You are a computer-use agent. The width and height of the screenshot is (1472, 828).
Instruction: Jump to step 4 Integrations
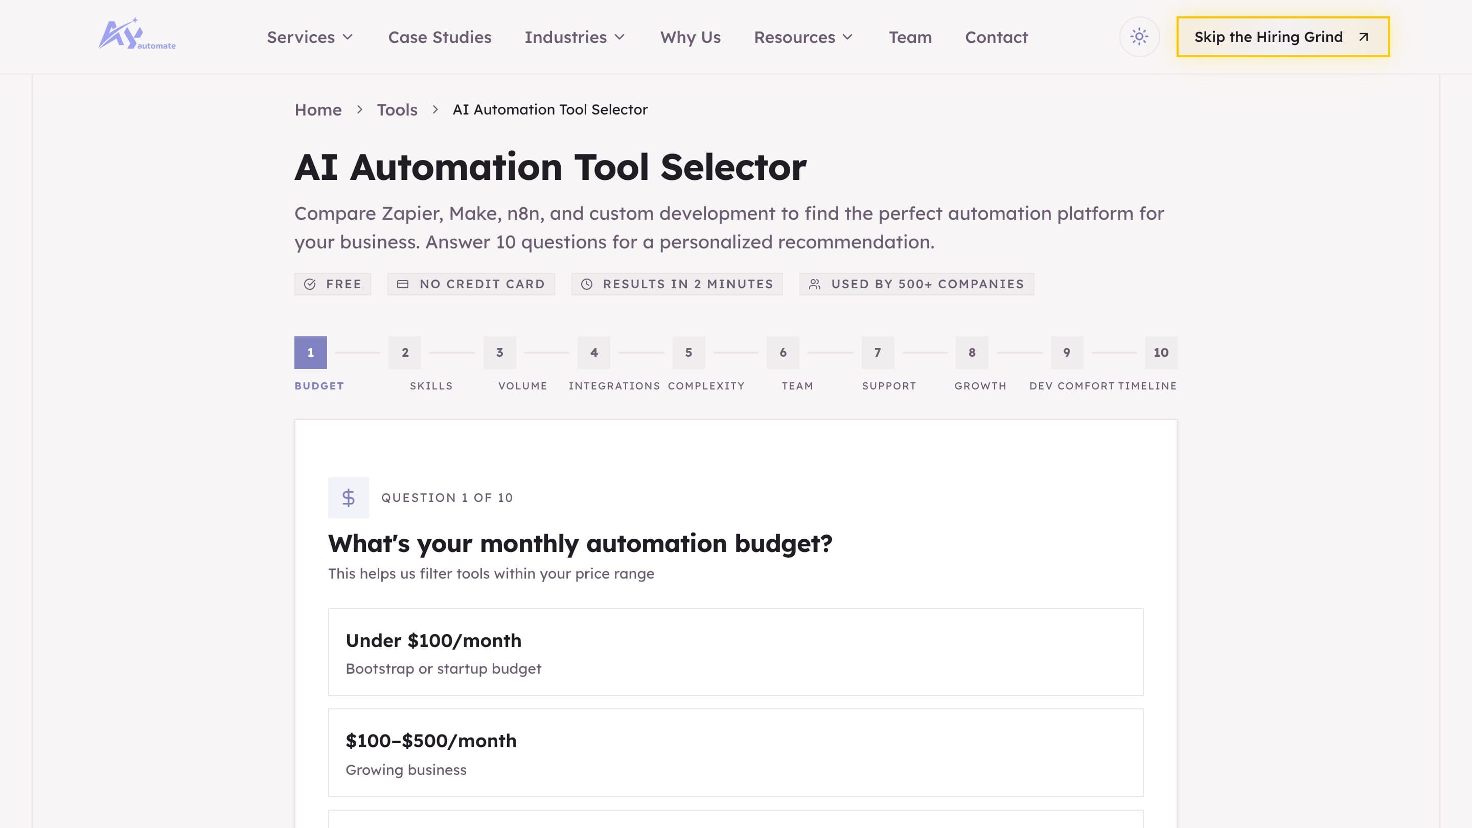click(594, 353)
